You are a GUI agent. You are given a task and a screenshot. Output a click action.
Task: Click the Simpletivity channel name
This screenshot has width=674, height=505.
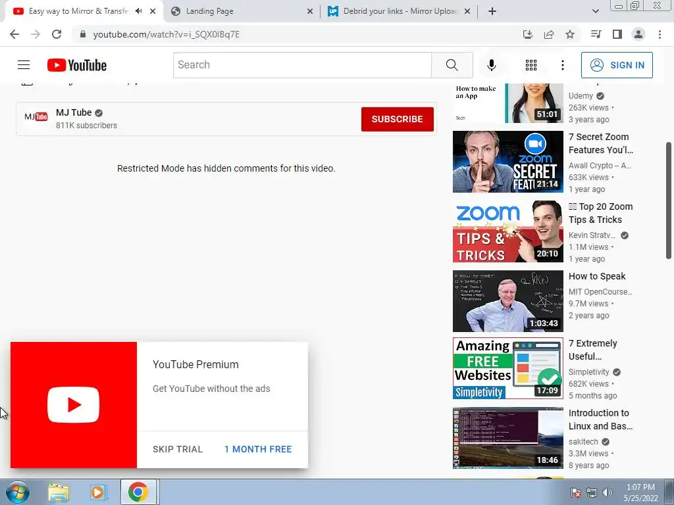click(589, 372)
